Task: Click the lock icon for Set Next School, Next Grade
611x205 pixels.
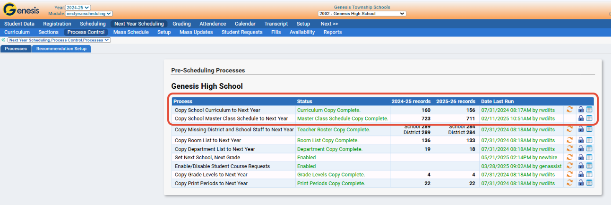Action: point(581,157)
